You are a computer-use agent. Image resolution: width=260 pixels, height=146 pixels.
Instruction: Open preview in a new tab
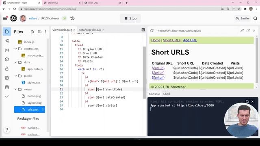248,31
